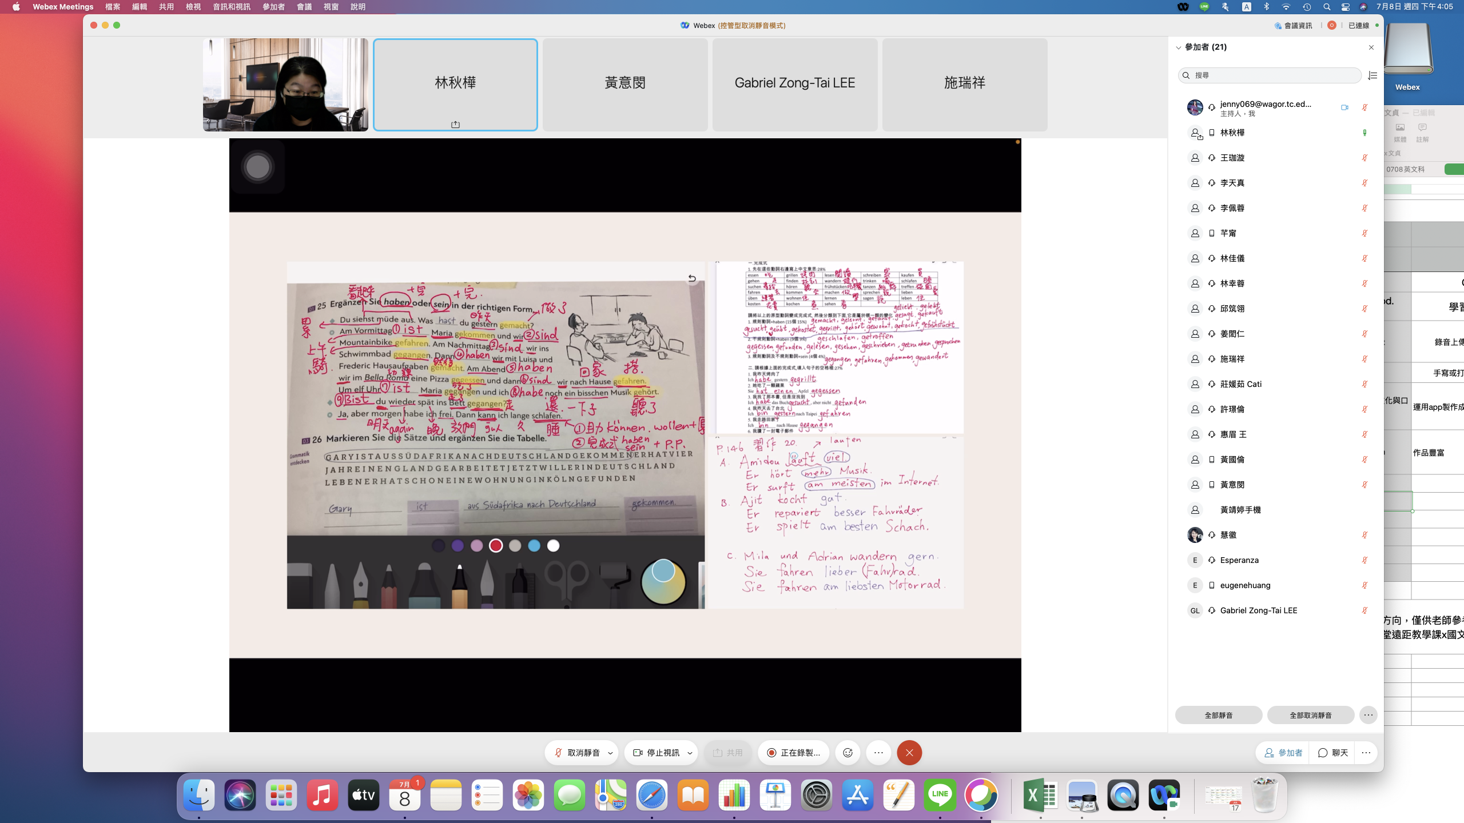Click the reactions smiley icon
This screenshot has height=823, width=1464.
point(848,753)
